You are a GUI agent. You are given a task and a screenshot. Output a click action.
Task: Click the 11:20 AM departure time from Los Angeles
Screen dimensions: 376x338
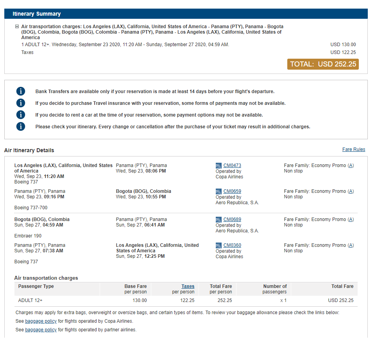click(x=54, y=176)
